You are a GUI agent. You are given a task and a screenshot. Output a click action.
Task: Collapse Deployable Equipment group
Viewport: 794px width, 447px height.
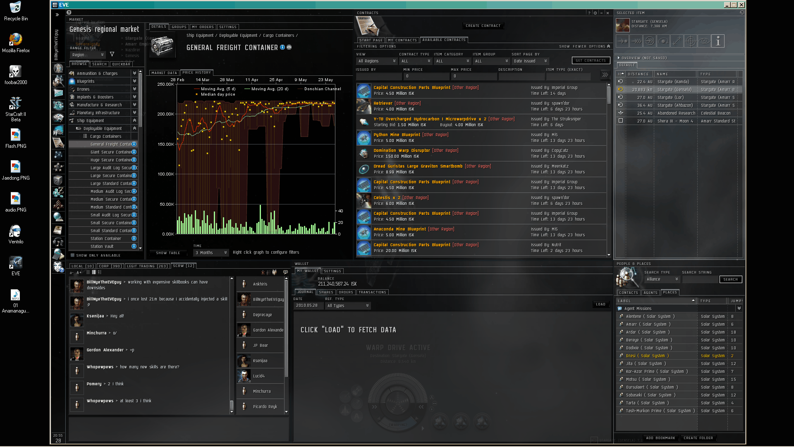[134, 128]
